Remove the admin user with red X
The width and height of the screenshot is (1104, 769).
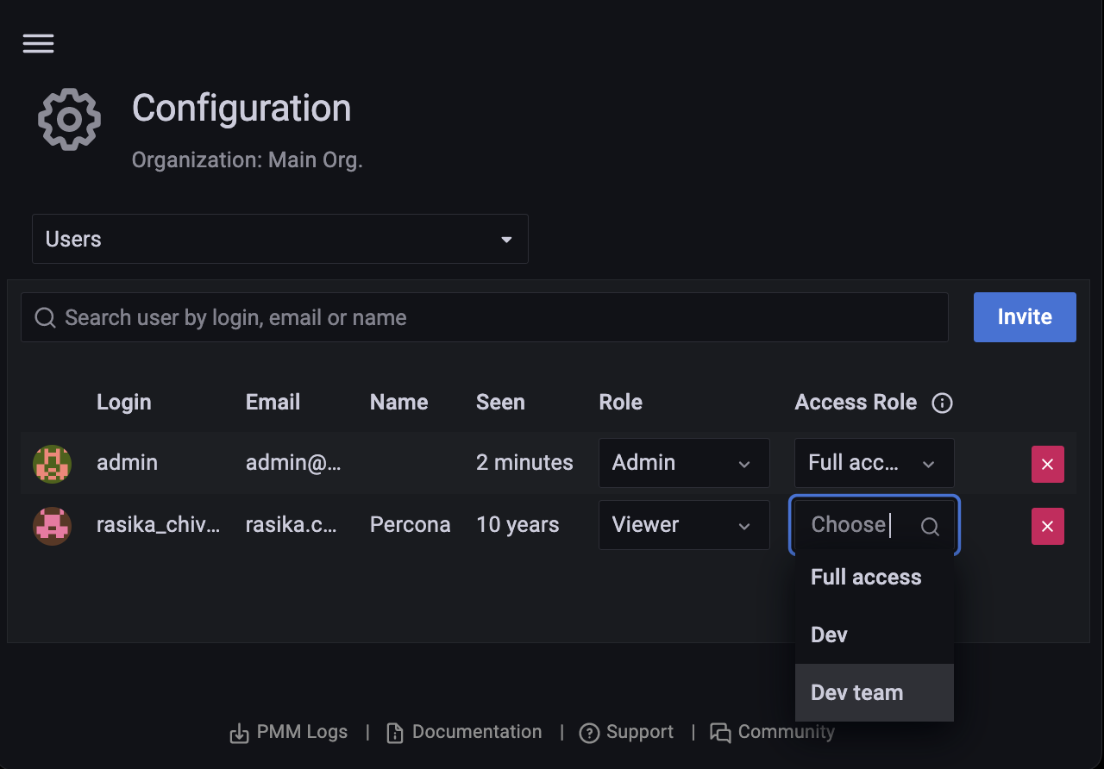coord(1047,465)
